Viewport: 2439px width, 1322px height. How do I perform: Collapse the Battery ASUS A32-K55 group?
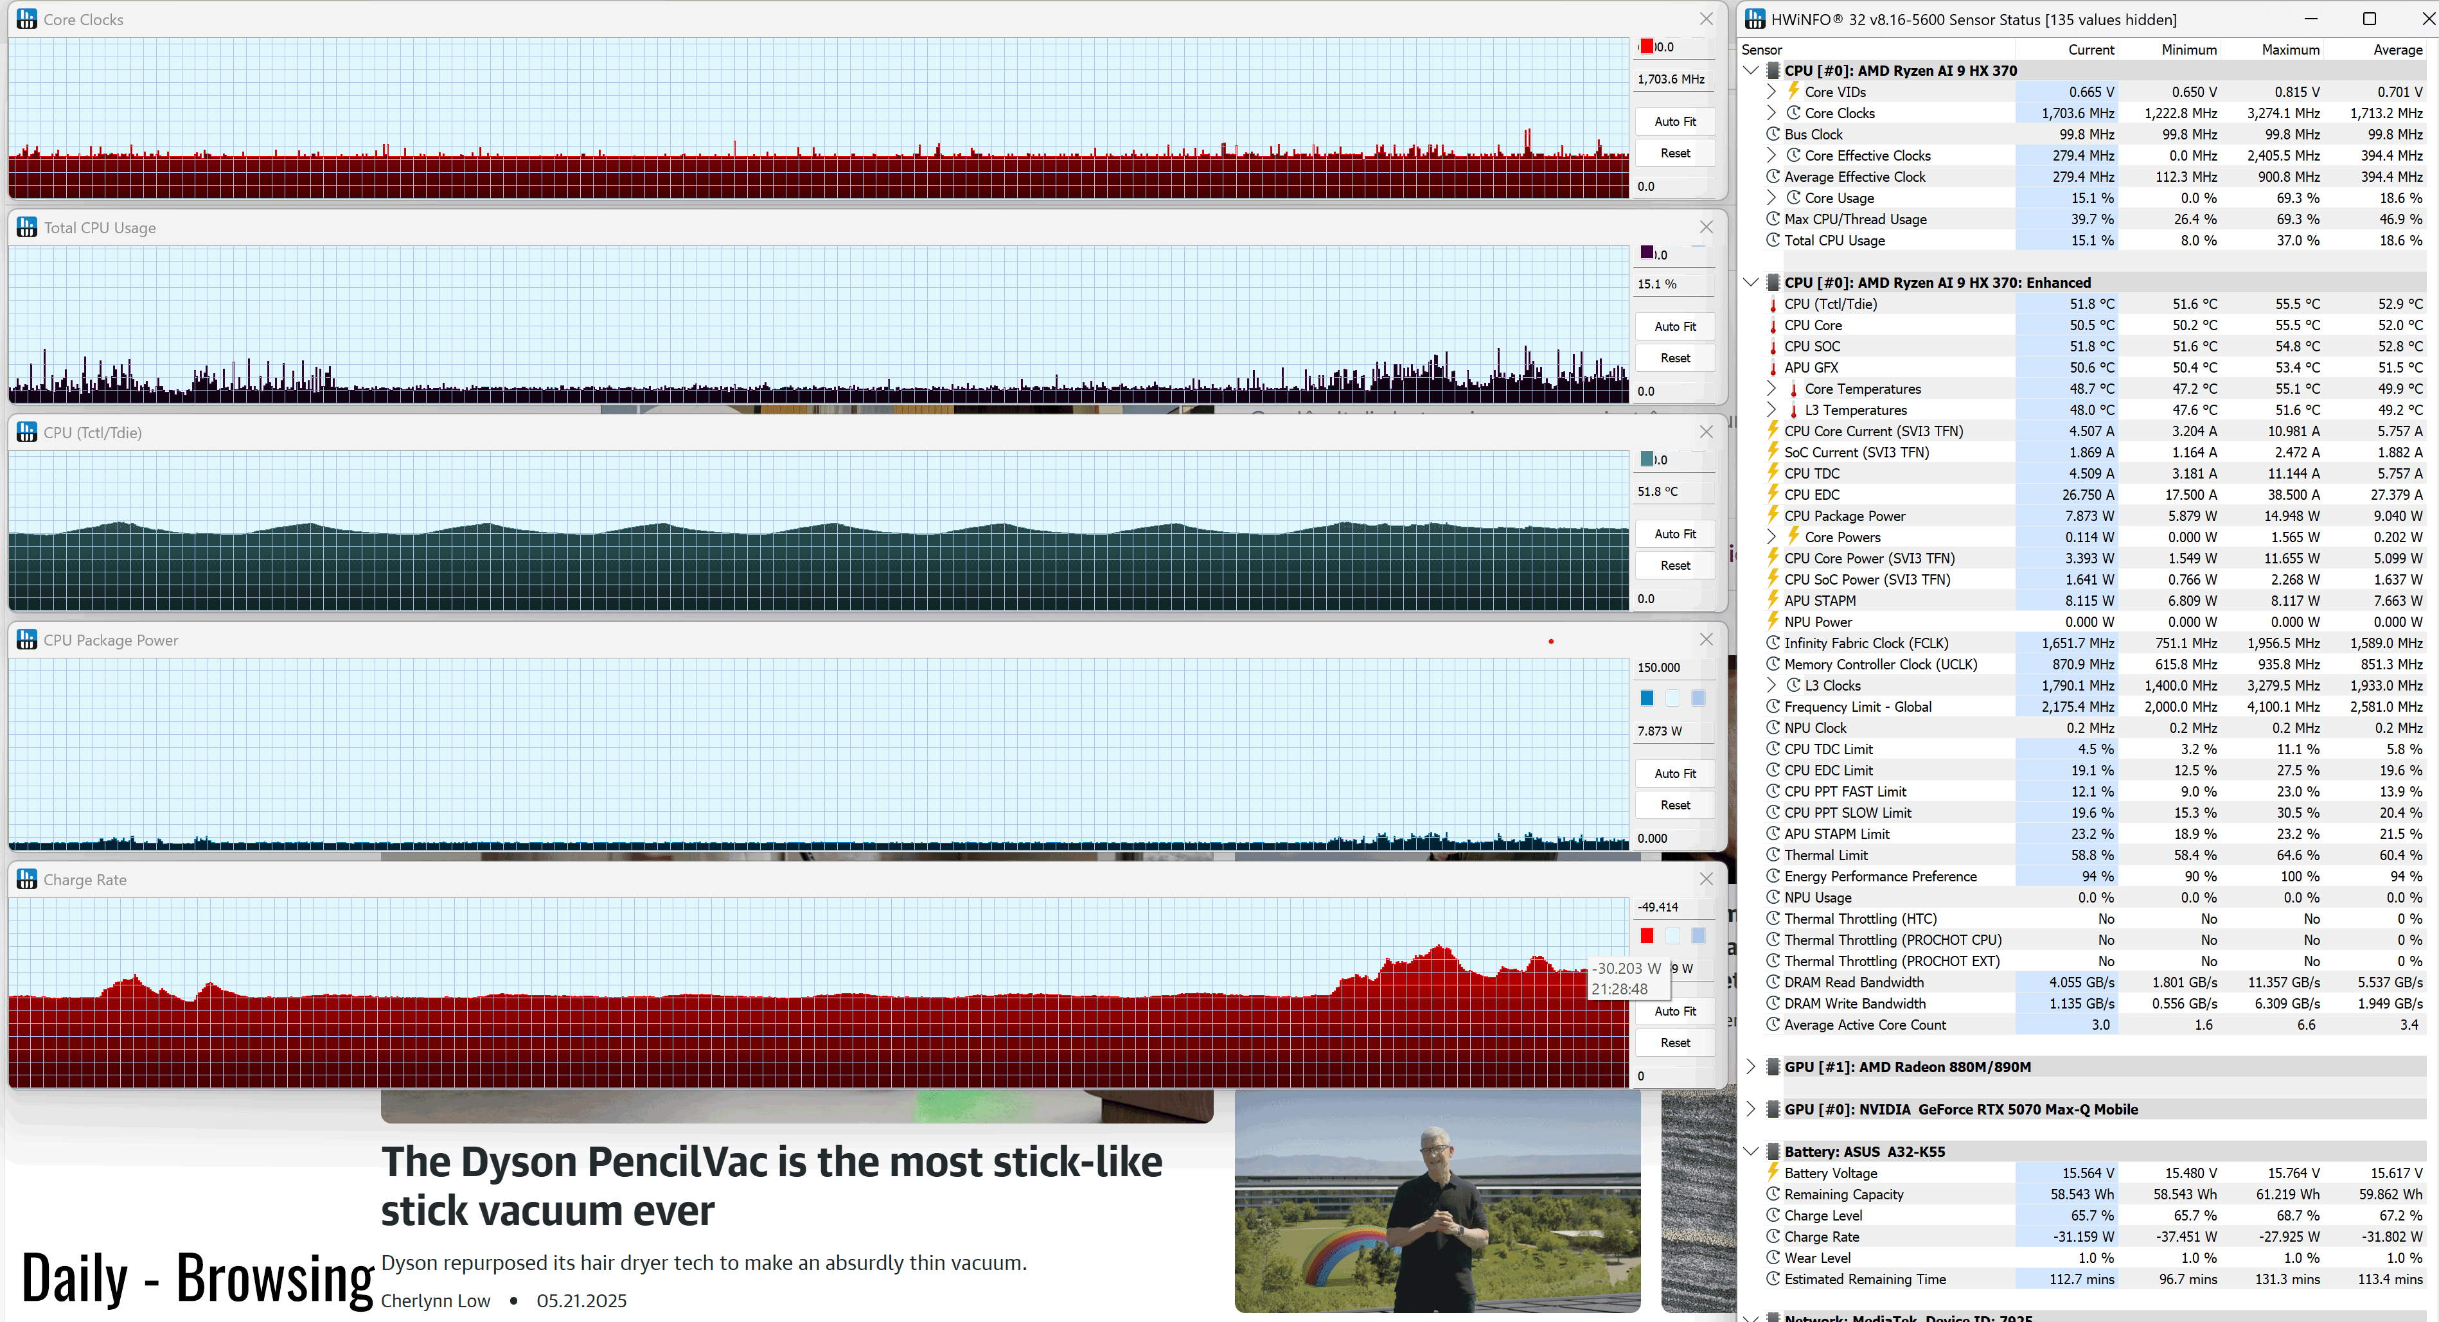(x=1751, y=1150)
